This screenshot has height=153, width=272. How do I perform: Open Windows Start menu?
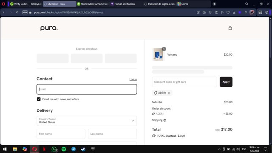pyautogui.click(x=5, y=149)
